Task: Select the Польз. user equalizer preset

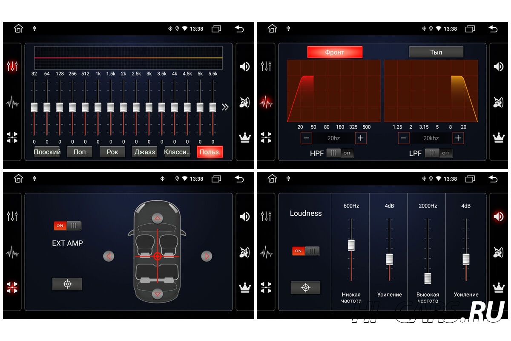Action: (x=210, y=152)
